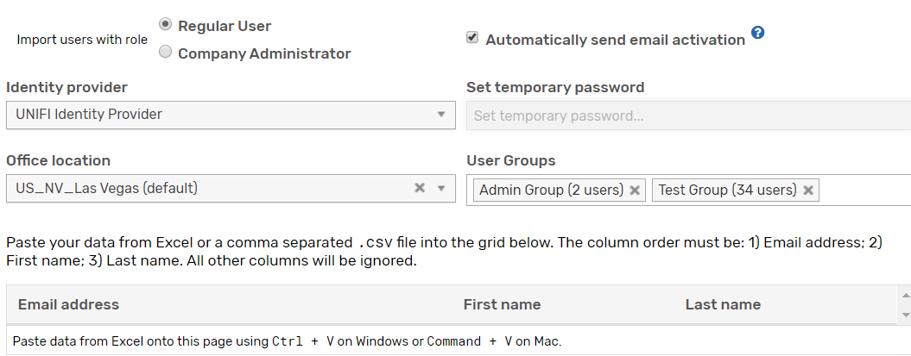The image size is (911, 356).
Task: Toggle Automatically send email activation checkbox
Action: 472,38
